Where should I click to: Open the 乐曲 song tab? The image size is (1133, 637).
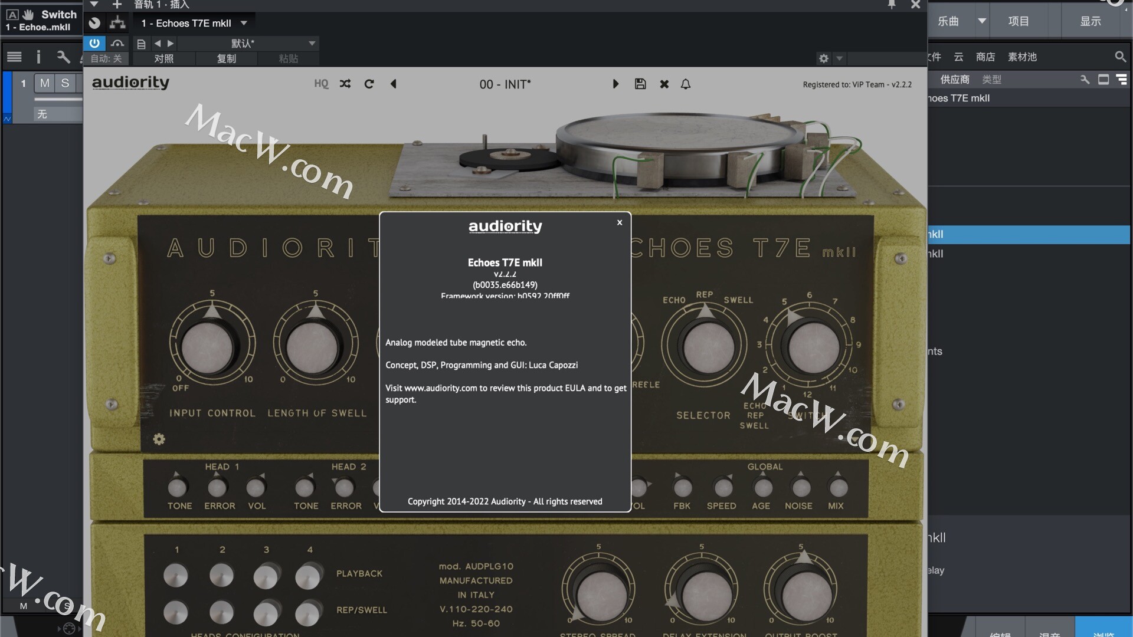[x=948, y=21]
